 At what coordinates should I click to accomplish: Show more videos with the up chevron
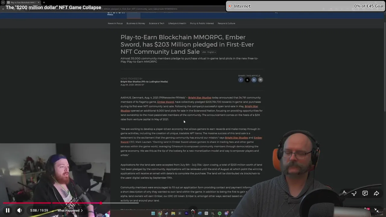193,210
